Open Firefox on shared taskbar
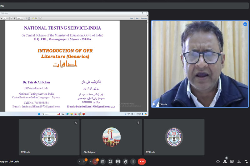 76,114
